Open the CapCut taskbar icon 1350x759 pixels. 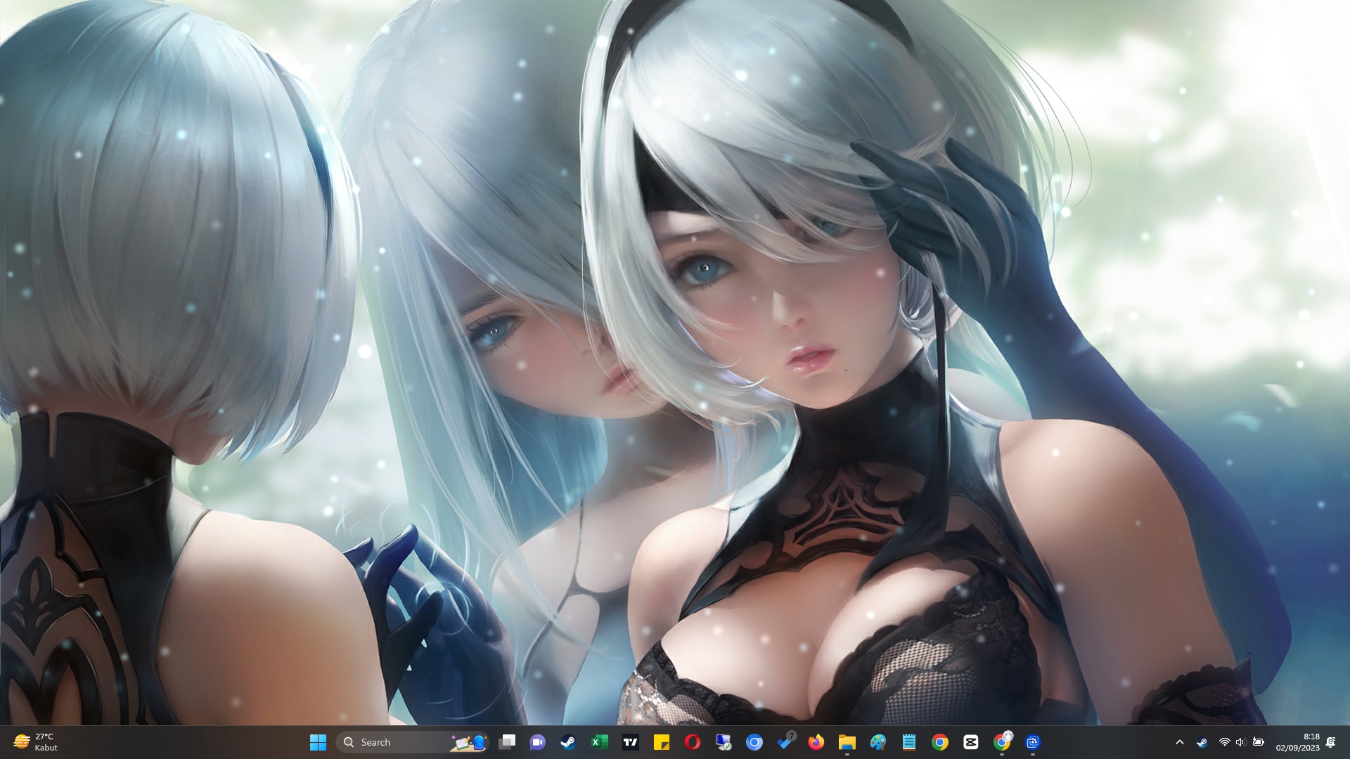coord(970,742)
